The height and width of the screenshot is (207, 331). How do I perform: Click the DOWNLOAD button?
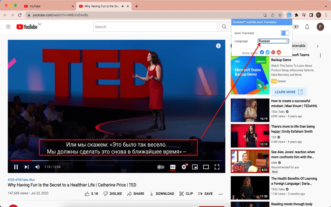tap(162, 194)
